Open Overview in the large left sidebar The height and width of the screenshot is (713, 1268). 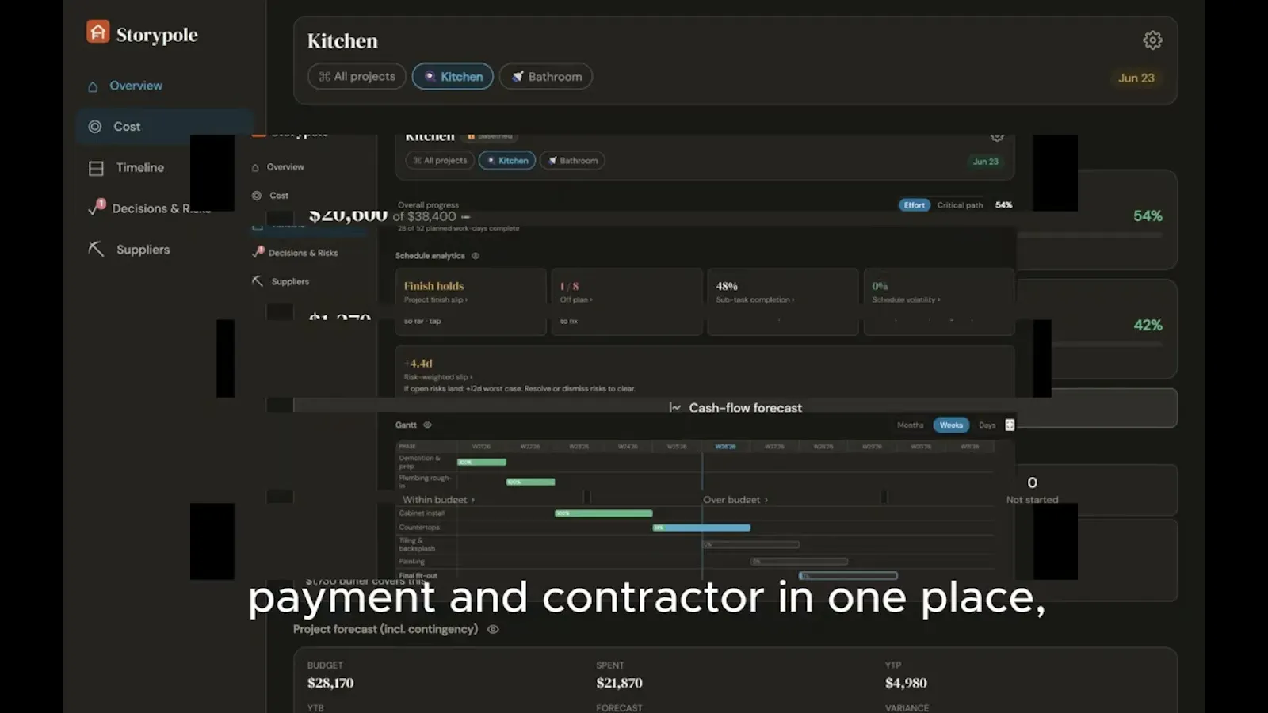coord(136,86)
